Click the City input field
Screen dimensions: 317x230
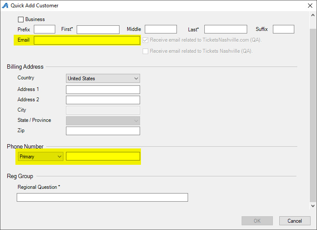103,110
